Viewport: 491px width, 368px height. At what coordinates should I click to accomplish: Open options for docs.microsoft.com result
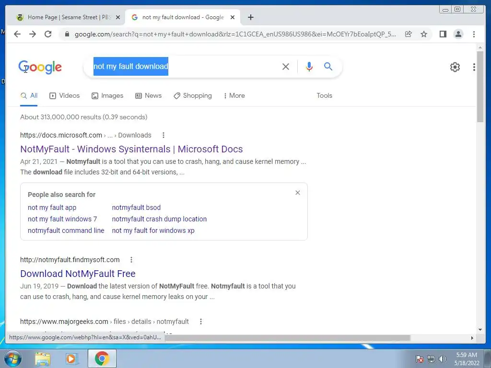pyautogui.click(x=164, y=135)
